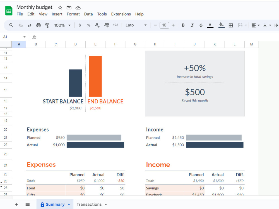
Task: Expand hidden row below row 26
Action: 1,183
